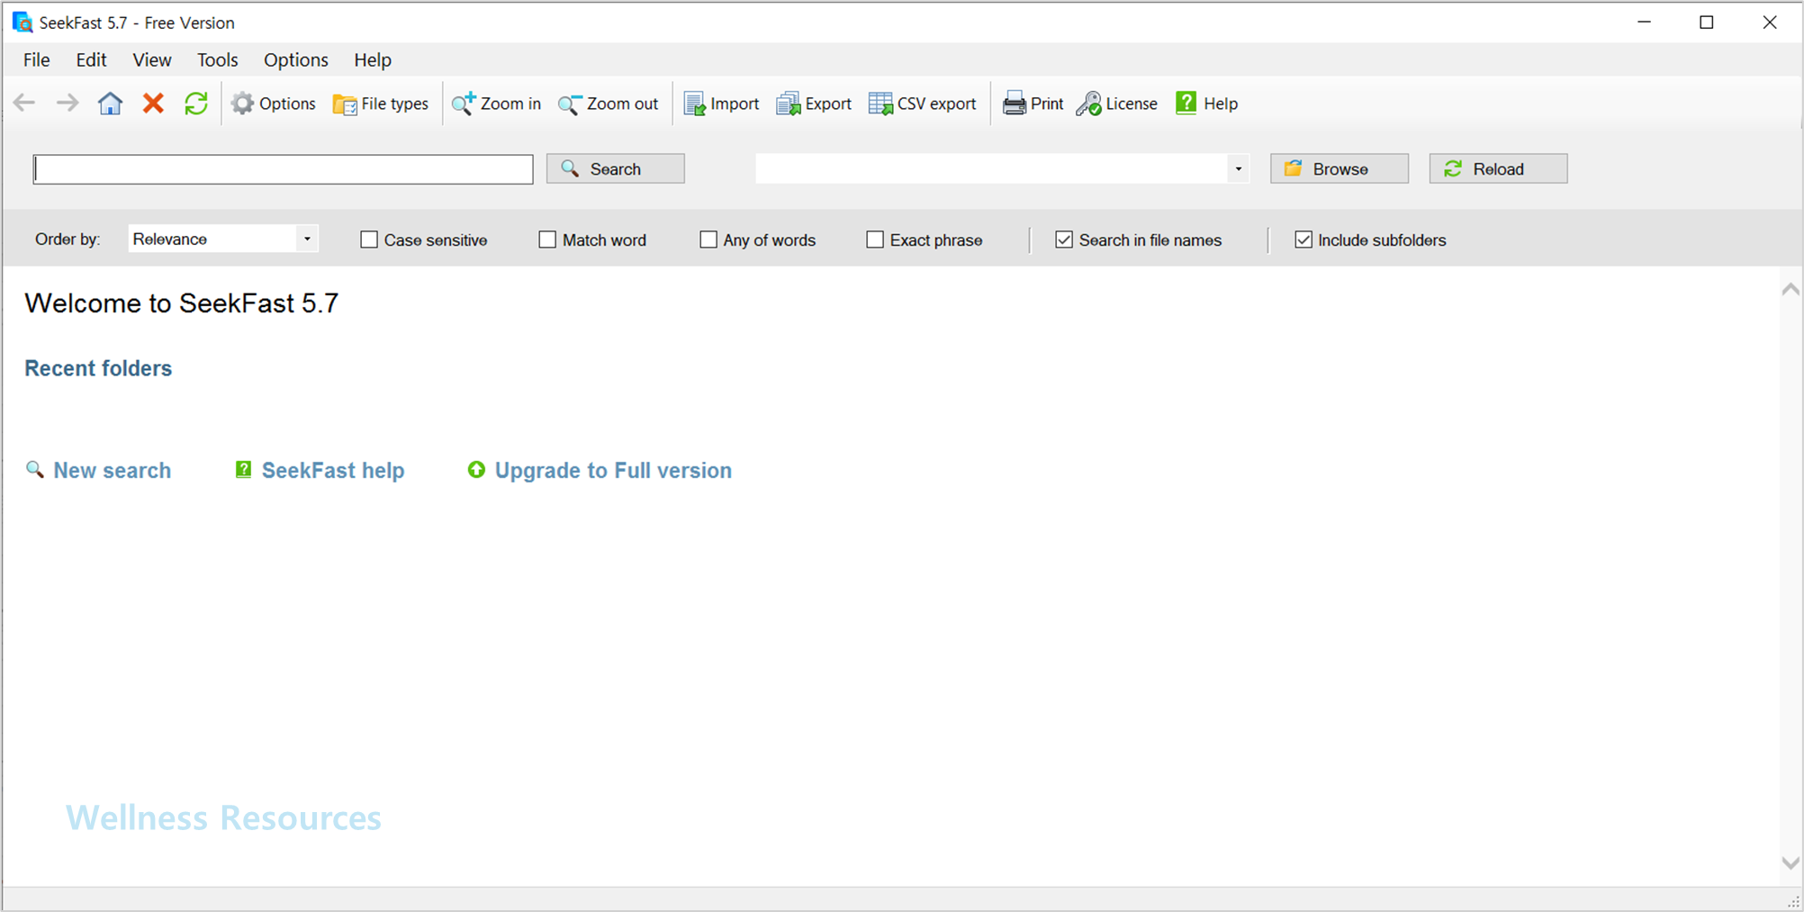Click the Recent folders heading
Viewport: 1804px width, 912px height.
pyautogui.click(x=98, y=368)
